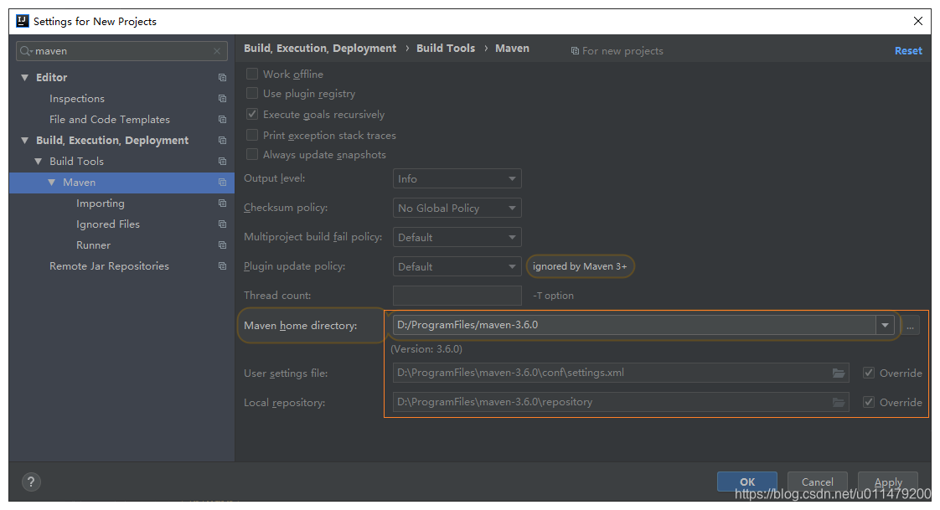
Task: Click Build, Execution, Deployment breadcrumb
Action: (319, 48)
